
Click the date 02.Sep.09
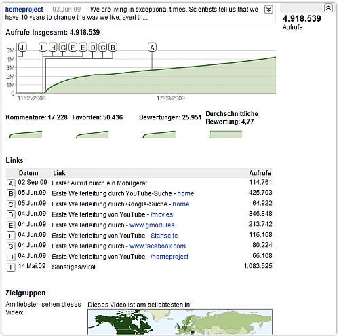33,182
